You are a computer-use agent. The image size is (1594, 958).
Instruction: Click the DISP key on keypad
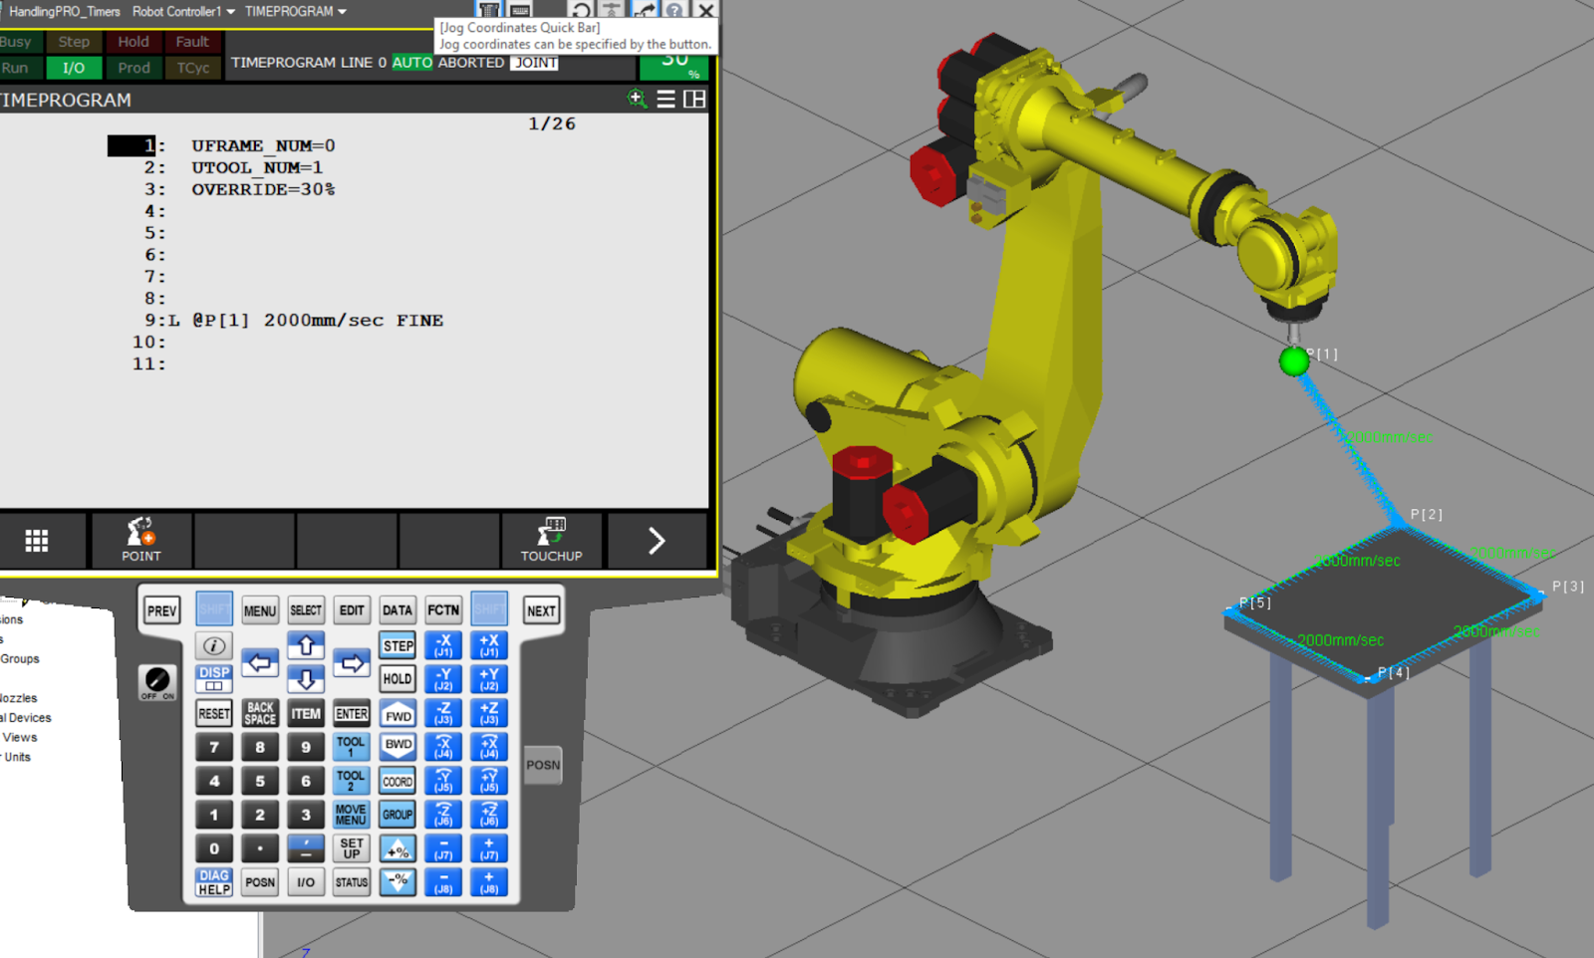click(x=213, y=679)
